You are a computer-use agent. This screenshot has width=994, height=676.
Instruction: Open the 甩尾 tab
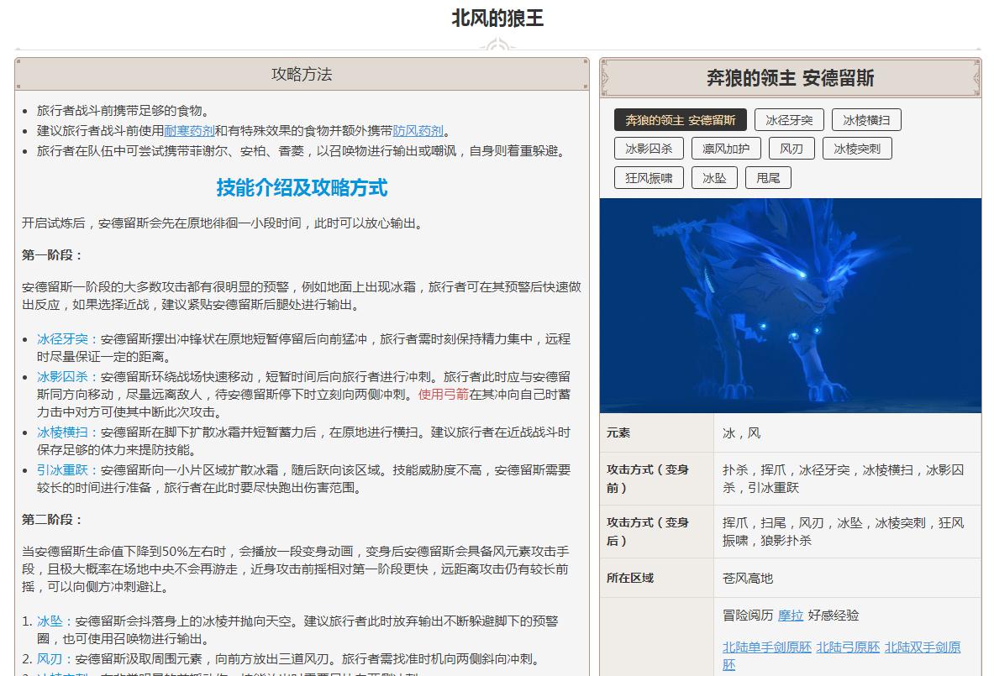coord(768,177)
